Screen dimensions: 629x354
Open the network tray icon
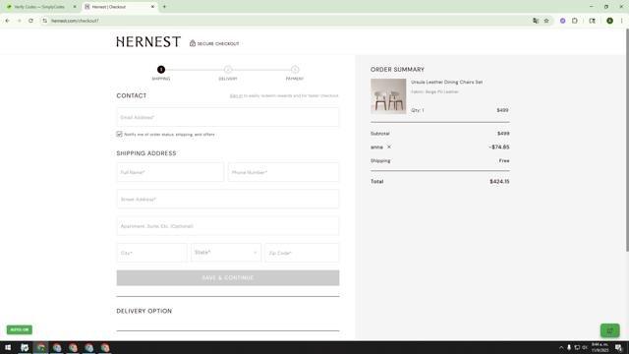(x=577, y=347)
